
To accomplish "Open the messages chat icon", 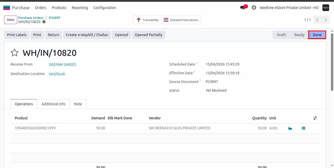I will [243, 8].
